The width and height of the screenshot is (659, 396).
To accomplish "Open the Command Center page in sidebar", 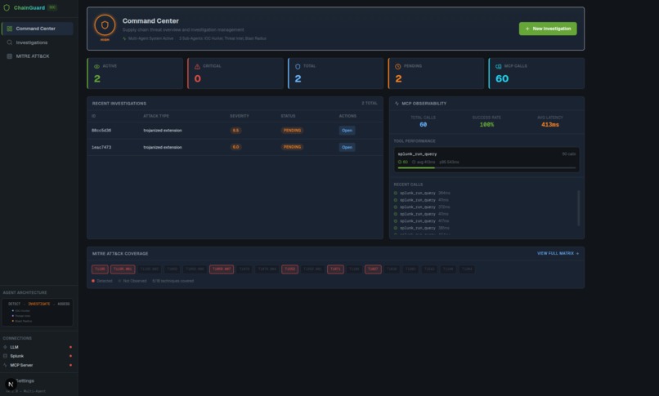I will pos(38,29).
